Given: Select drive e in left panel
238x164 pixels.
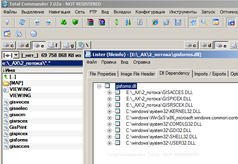Looking at the screenshot, I should 39,45.
